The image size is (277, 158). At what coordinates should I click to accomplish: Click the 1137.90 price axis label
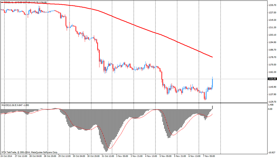pos(272,94)
